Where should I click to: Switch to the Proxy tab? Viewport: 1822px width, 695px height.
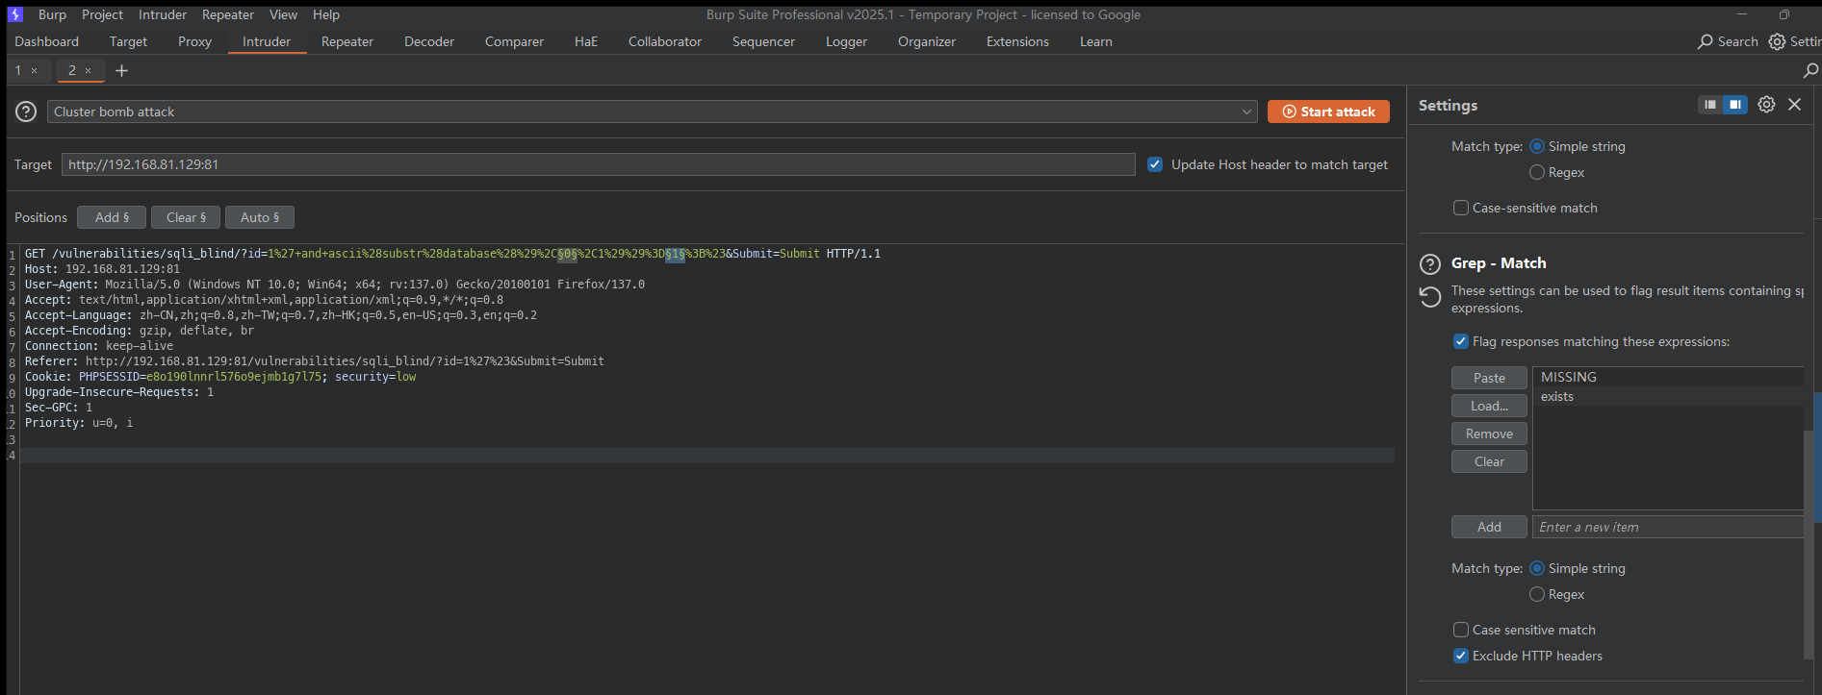point(194,41)
